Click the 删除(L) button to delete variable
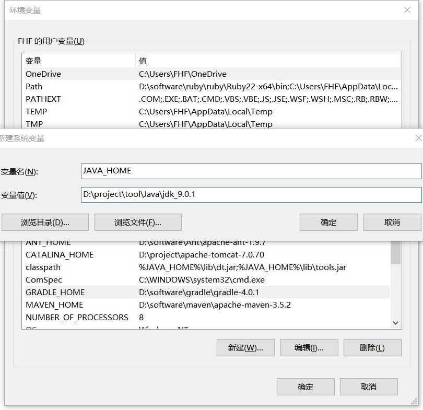The height and width of the screenshot is (410, 423). click(x=372, y=347)
